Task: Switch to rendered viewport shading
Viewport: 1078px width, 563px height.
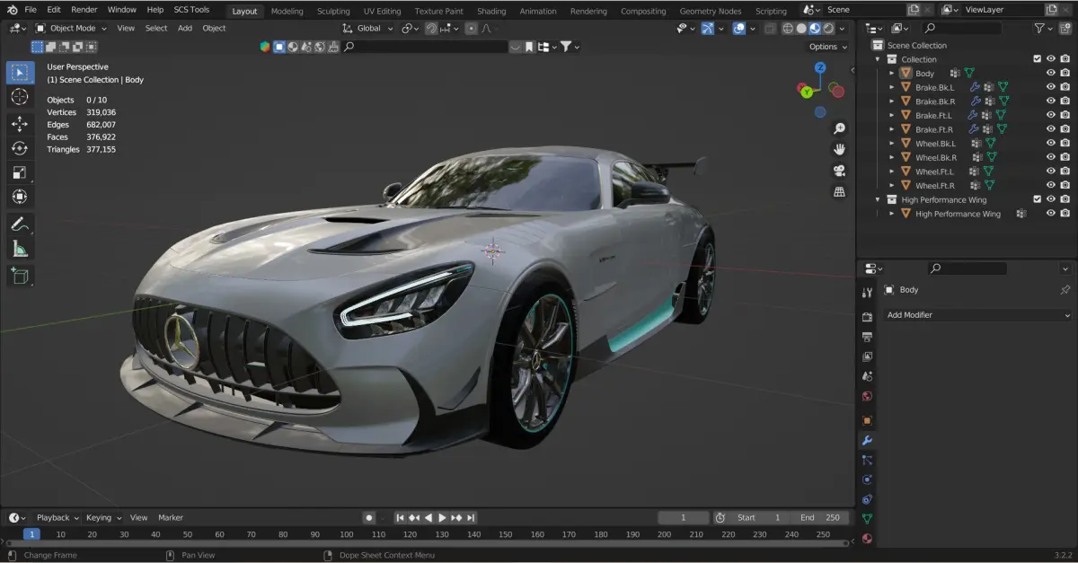Action: [828, 28]
